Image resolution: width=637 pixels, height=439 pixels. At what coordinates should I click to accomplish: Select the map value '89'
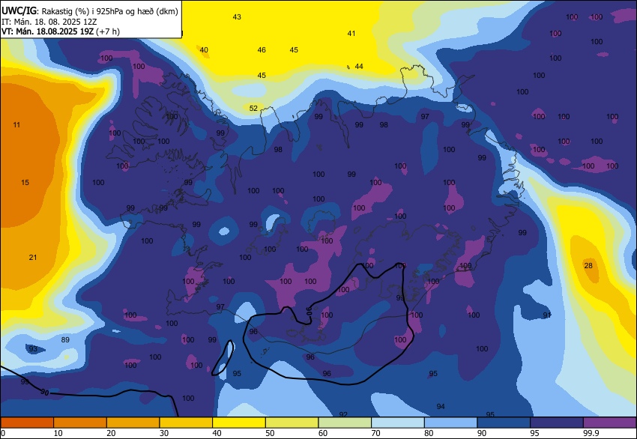pos(65,339)
